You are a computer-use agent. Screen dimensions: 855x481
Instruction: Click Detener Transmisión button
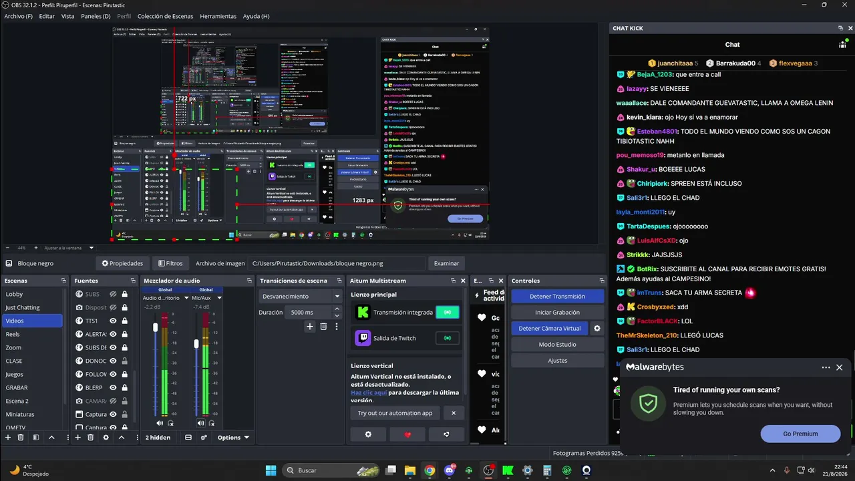click(x=557, y=296)
